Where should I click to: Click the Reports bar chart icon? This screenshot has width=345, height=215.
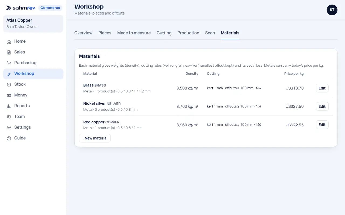coord(9,106)
